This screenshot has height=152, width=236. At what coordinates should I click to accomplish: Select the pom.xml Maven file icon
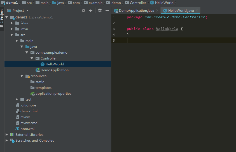coord(17,129)
